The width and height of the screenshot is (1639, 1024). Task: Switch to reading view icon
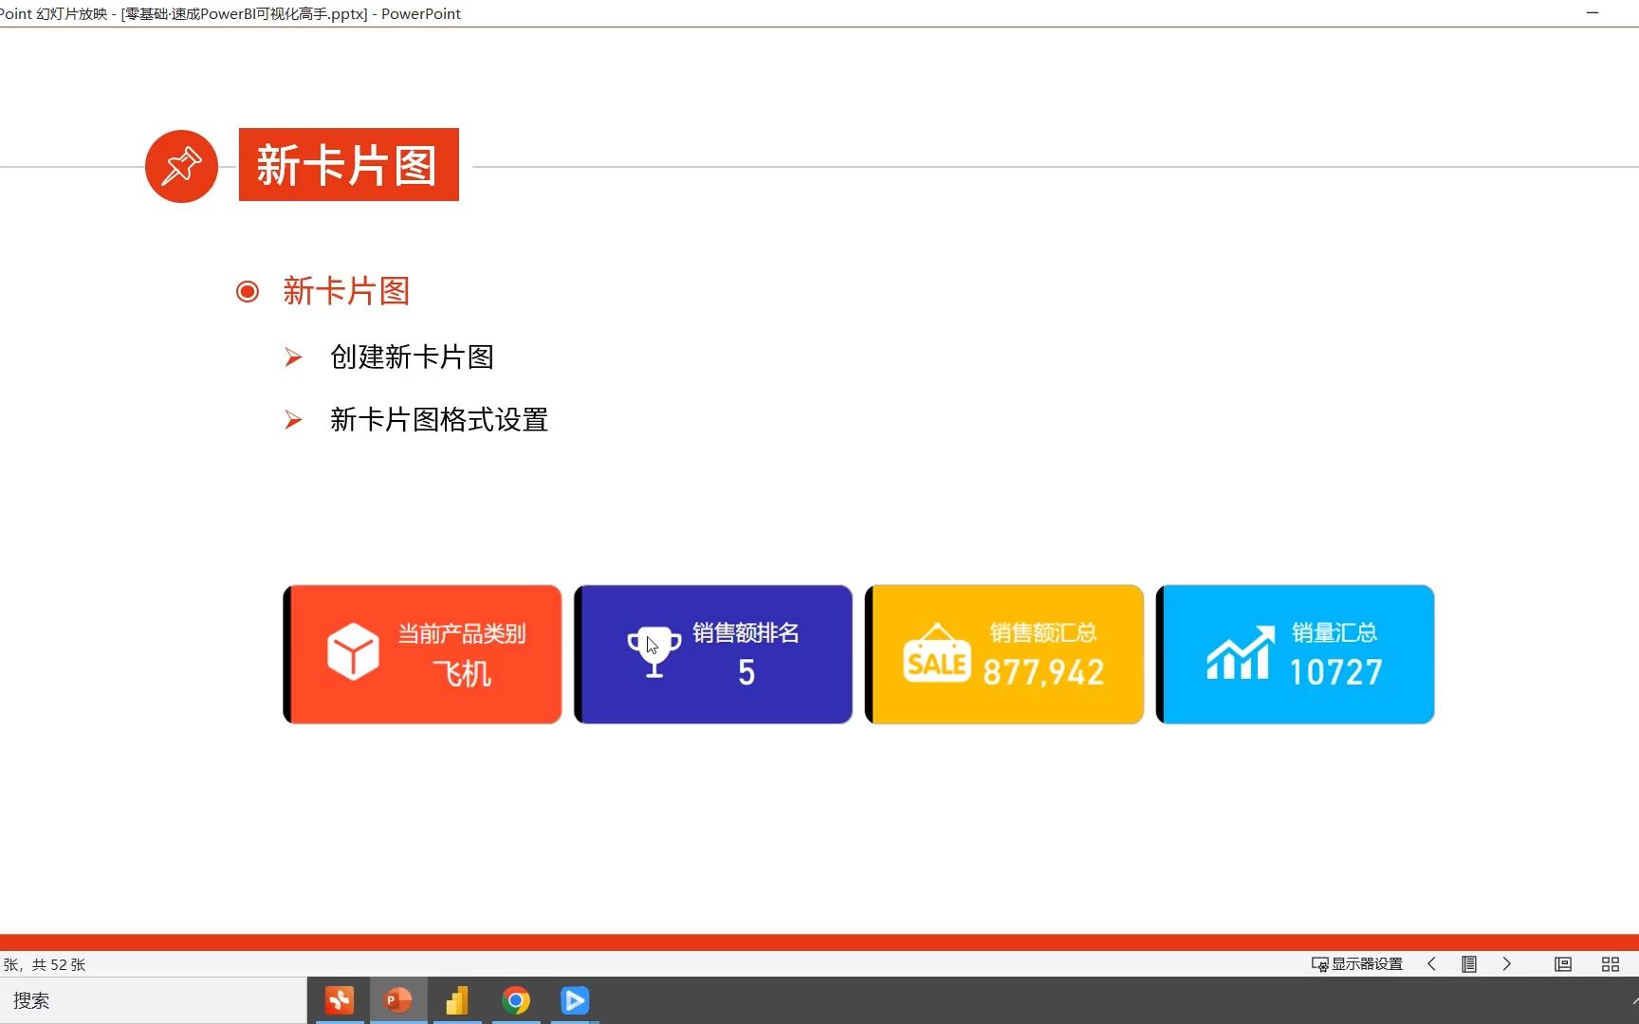(x=1563, y=964)
